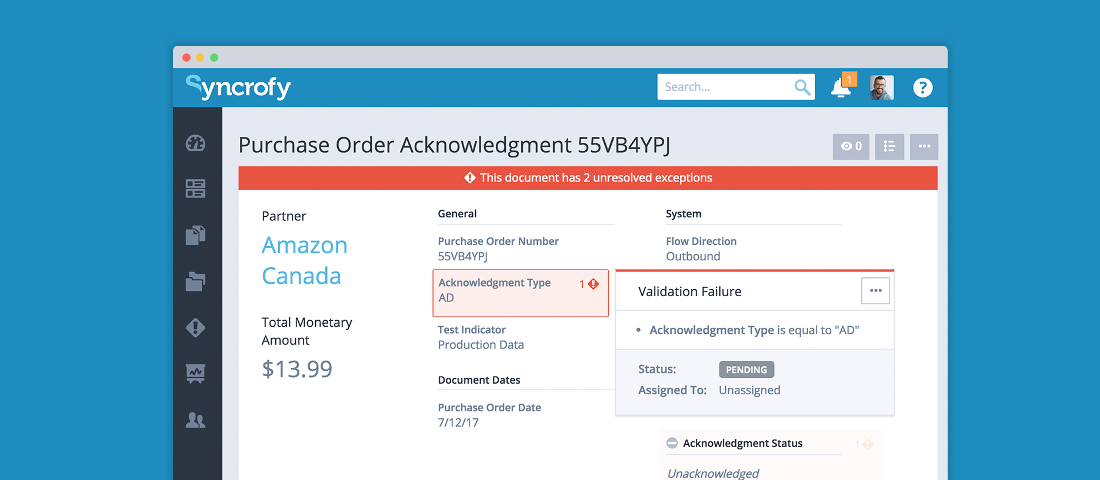Click the Acknowledgment Type rule link

(x=711, y=330)
